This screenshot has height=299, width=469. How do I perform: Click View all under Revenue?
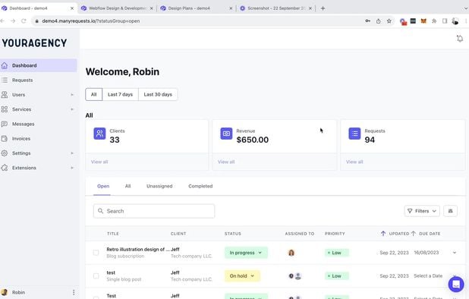click(x=226, y=162)
